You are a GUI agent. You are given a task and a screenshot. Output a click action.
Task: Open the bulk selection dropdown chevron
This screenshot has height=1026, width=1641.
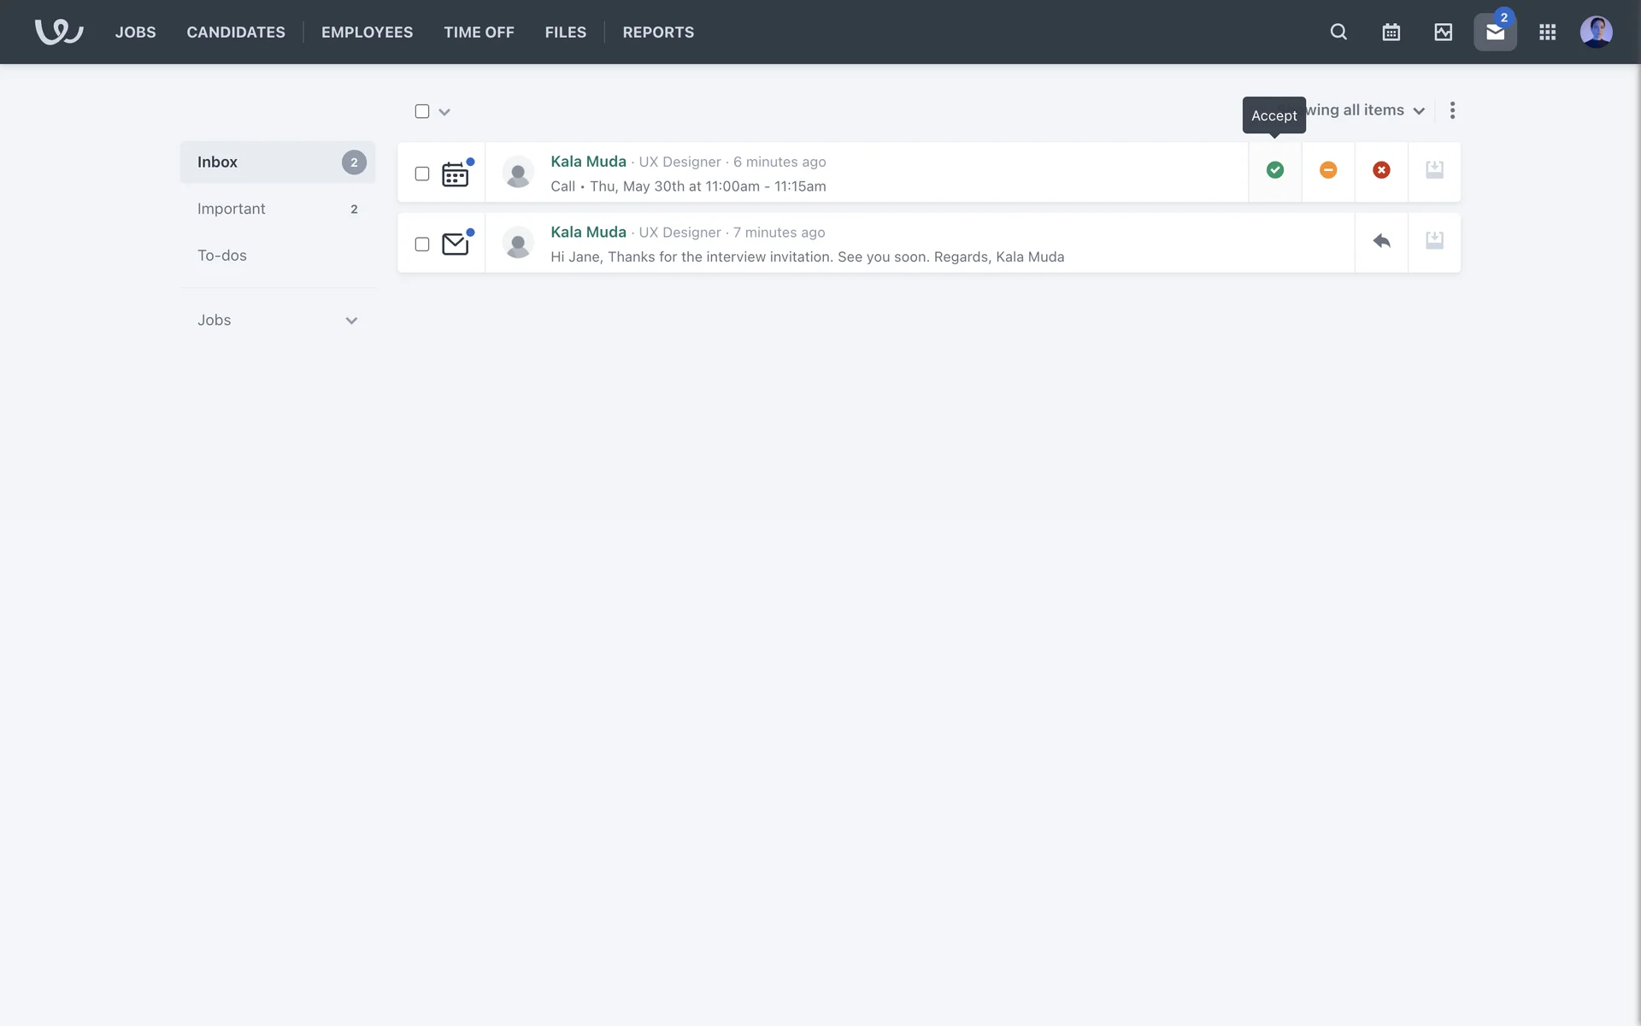(x=444, y=112)
